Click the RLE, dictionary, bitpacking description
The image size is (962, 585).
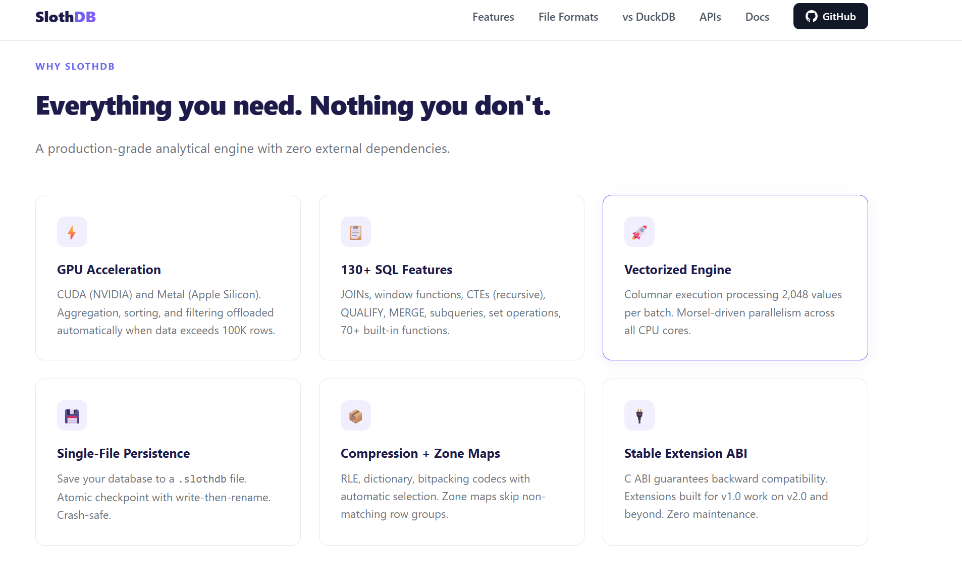pyautogui.click(x=443, y=496)
